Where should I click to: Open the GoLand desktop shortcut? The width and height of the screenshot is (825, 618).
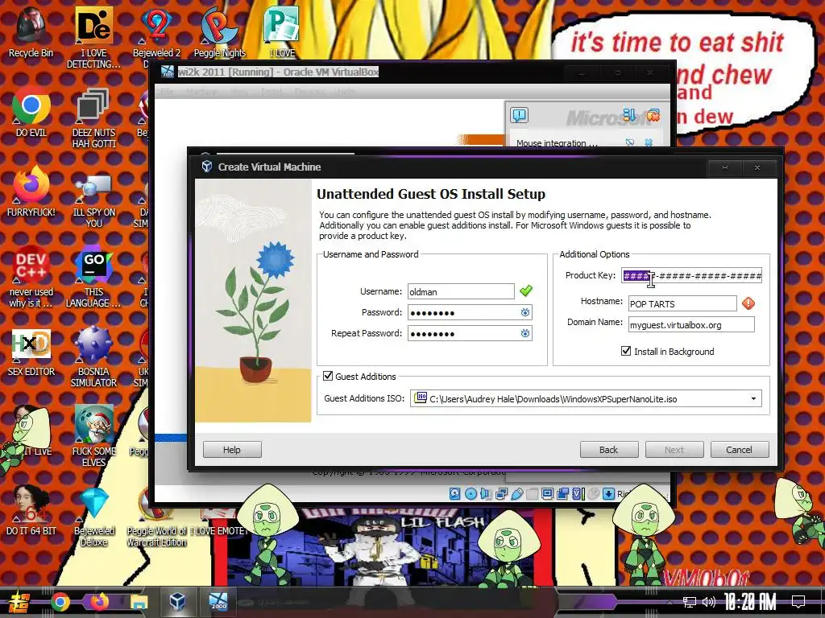click(93, 277)
